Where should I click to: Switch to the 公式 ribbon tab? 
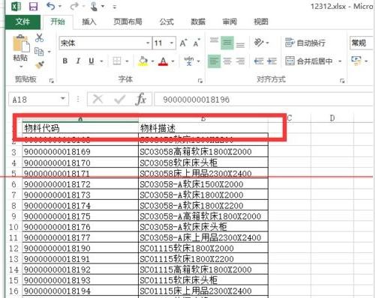(167, 22)
